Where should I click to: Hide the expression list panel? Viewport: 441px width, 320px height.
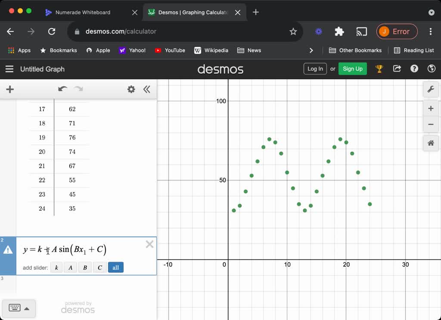coord(147,89)
